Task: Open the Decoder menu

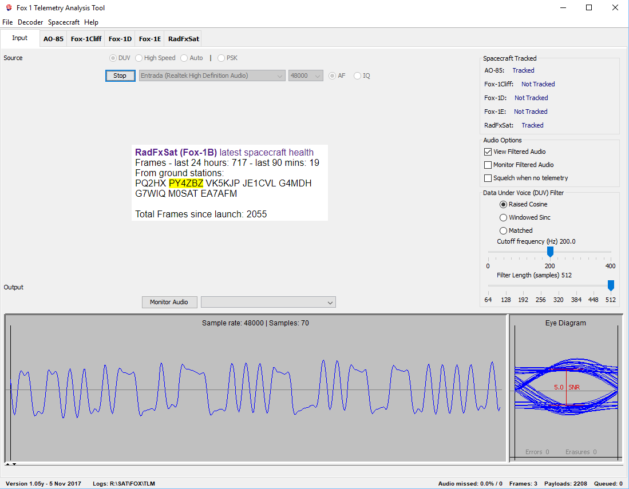Action: pos(30,22)
